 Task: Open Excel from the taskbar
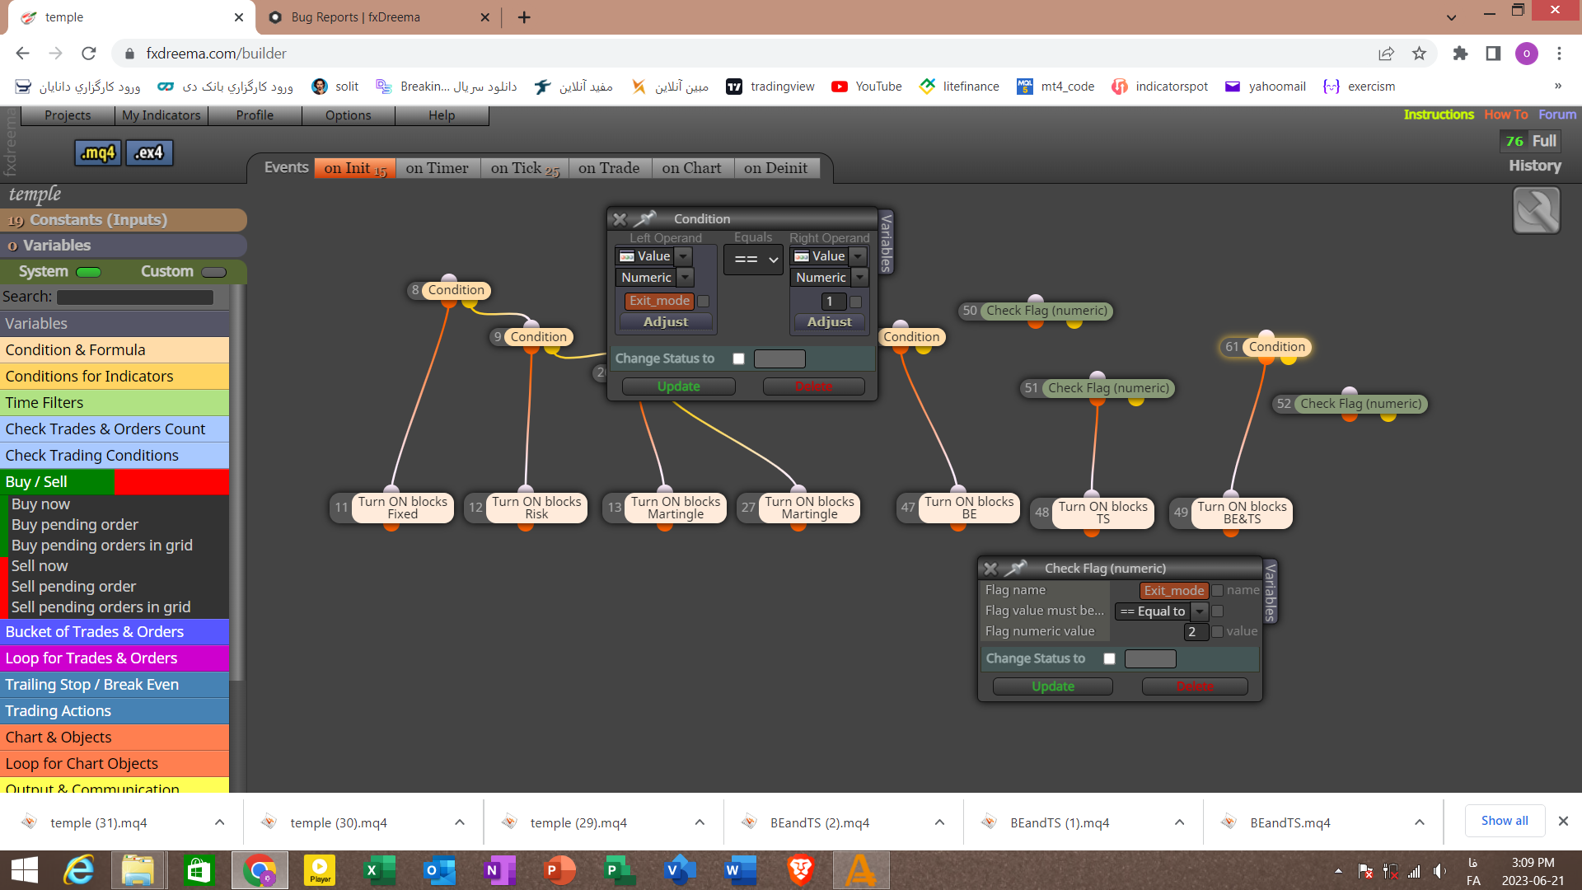(380, 870)
